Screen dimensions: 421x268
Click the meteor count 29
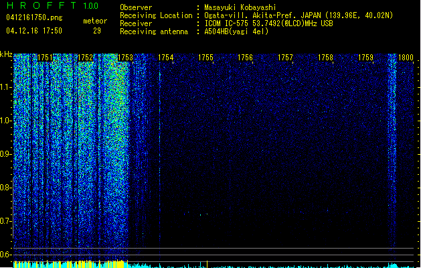pyautogui.click(x=97, y=31)
